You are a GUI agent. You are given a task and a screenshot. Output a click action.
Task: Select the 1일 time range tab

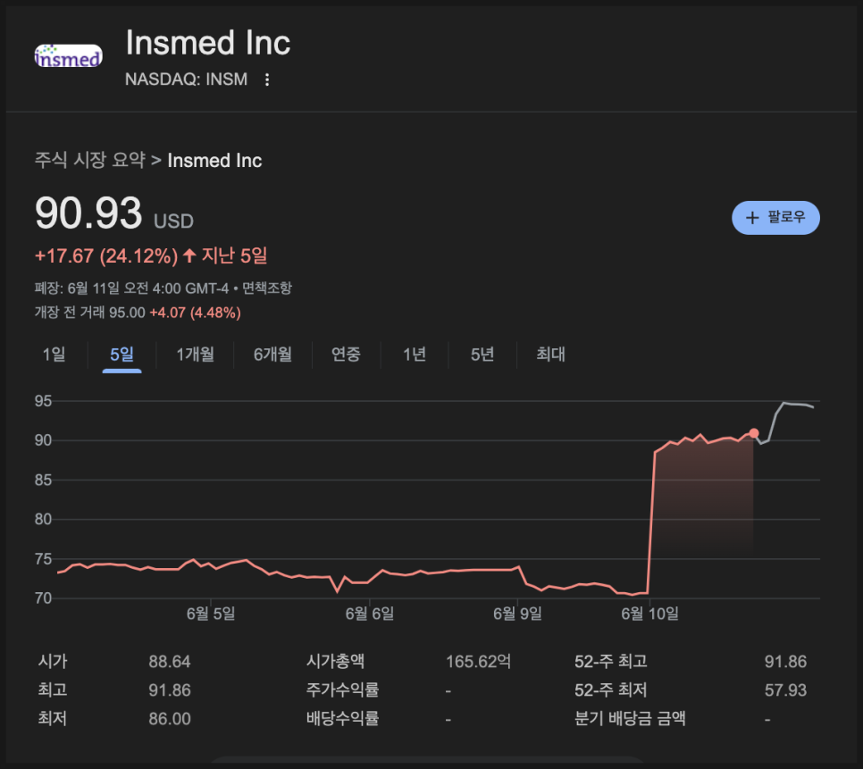pyautogui.click(x=54, y=355)
